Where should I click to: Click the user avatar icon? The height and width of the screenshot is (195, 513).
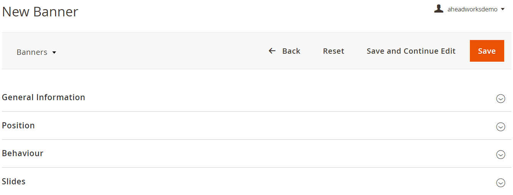click(439, 9)
